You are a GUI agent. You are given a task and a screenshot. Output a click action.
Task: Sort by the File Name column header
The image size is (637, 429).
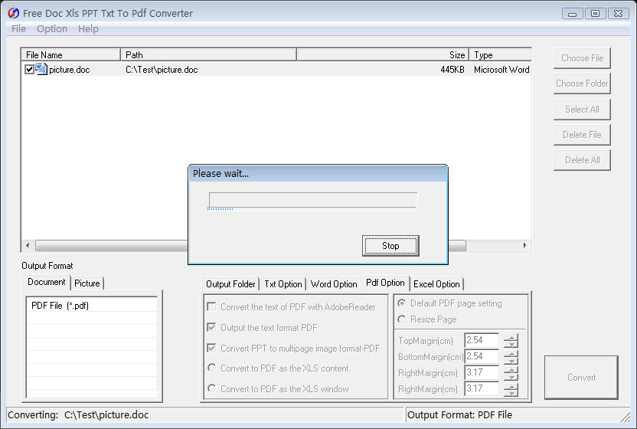point(70,54)
